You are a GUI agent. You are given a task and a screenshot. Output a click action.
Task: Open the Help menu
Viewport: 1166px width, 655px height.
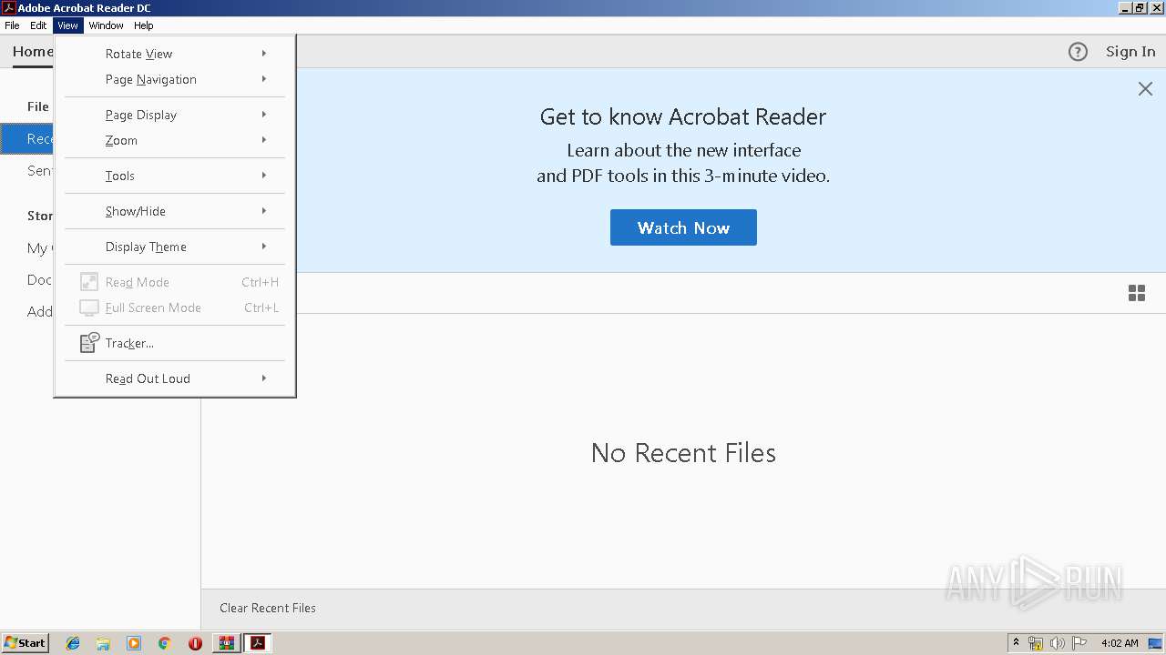(x=144, y=25)
